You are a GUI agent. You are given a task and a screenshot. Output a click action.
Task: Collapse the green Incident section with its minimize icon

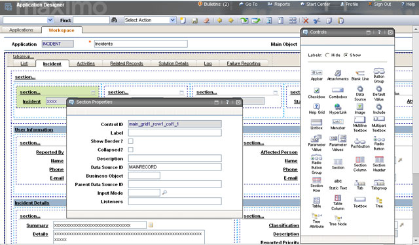pos(93,93)
